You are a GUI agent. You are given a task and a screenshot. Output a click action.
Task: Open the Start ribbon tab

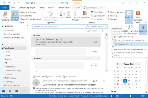click(x=13, y=8)
